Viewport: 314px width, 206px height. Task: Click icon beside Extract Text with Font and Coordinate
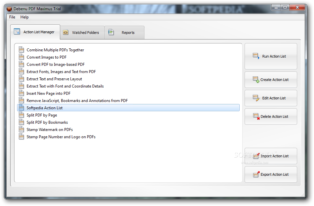tap(21, 86)
